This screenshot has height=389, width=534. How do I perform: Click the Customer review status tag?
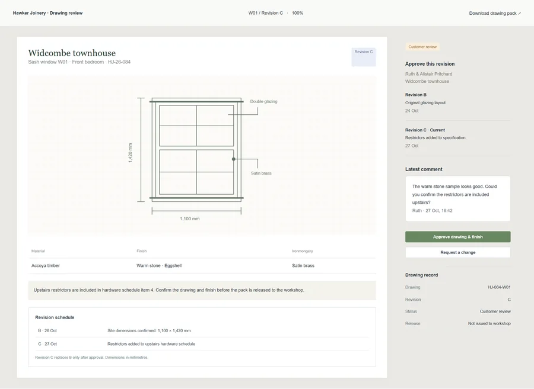422,47
